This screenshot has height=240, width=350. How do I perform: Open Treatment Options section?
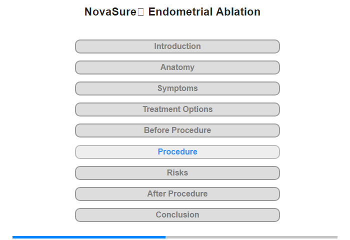click(177, 109)
